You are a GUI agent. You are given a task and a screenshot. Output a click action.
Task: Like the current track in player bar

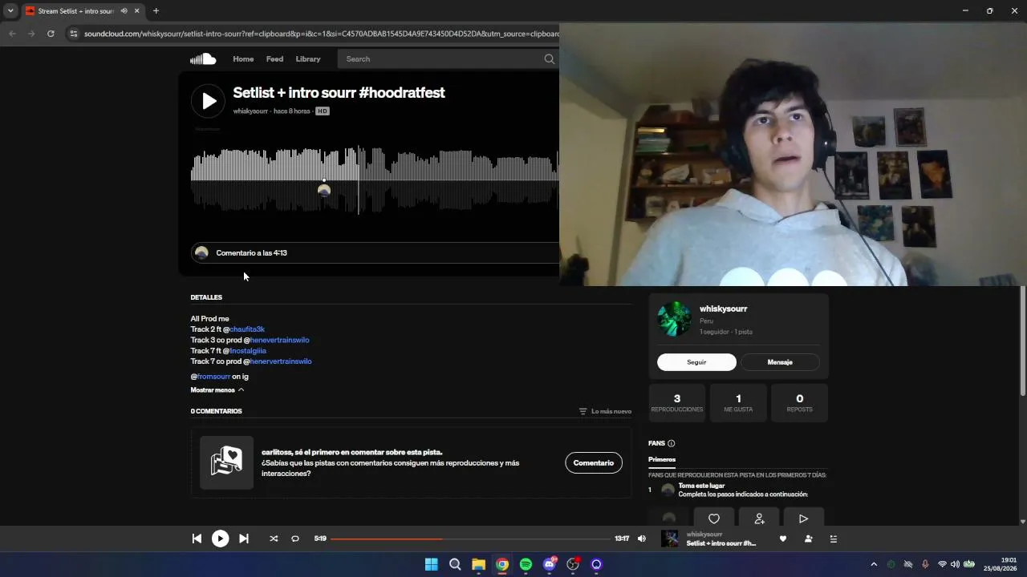point(783,539)
